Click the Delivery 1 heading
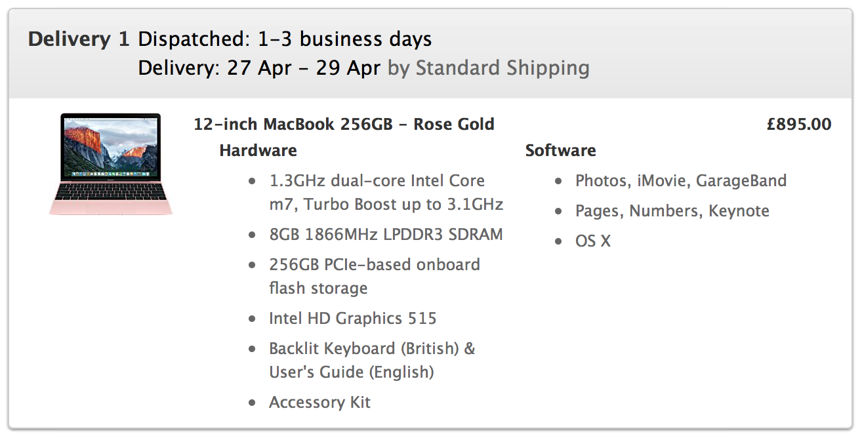 pos(79,39)
